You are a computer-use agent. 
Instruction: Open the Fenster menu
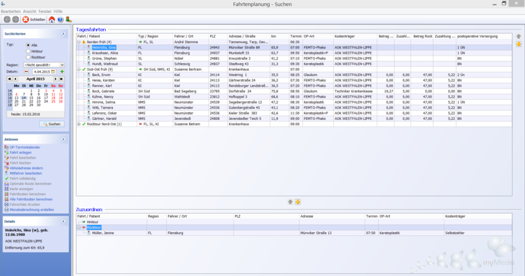tap(45, 11)
